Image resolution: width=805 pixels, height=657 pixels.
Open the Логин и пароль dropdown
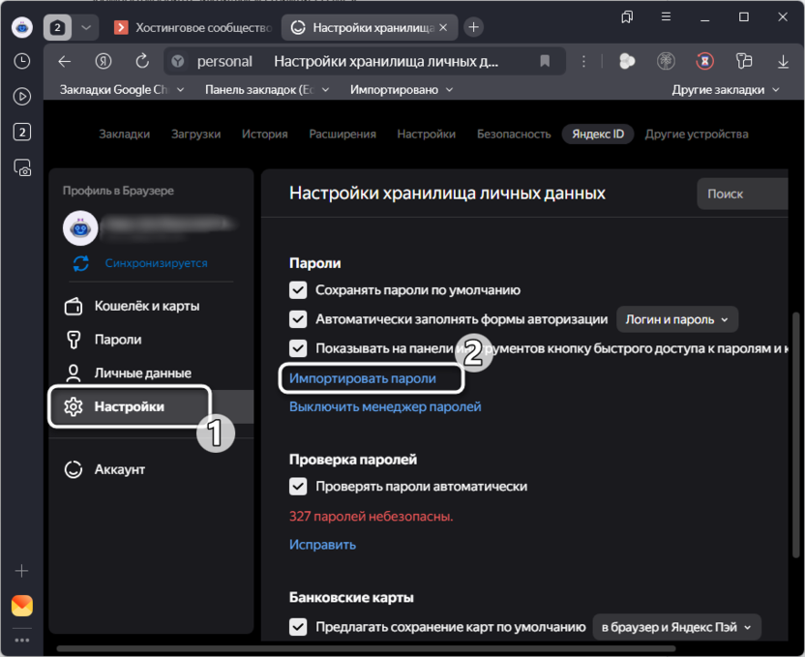point(677,319)
